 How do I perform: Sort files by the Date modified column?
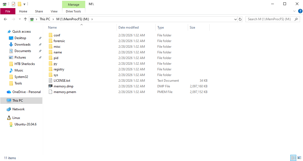point(128,28)
